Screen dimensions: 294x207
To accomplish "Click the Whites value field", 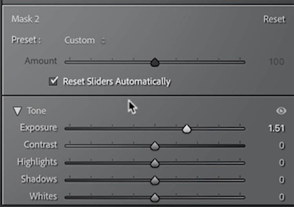I will coord(281,197).
